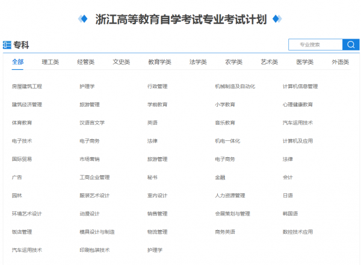Click the magnifier search button
361x265 pixels.
coord(351,45)
